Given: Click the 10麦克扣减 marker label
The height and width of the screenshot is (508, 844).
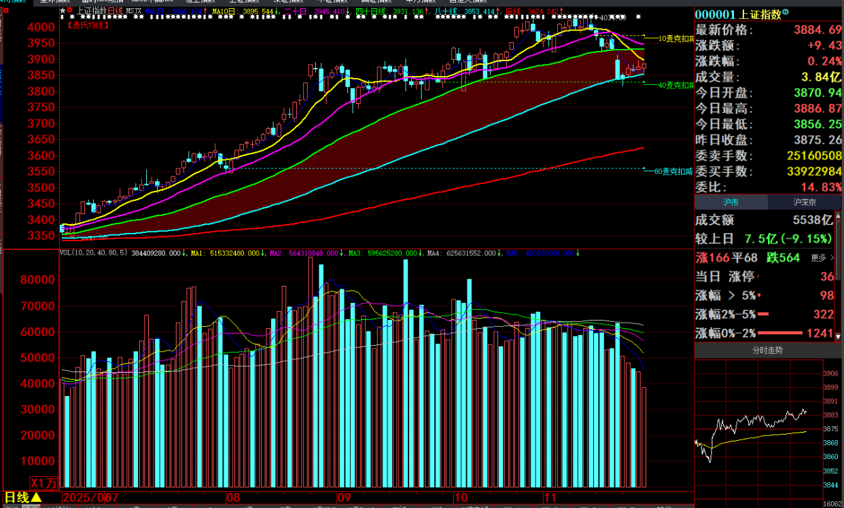Looking at the screenshot, I should click(676, 39).
